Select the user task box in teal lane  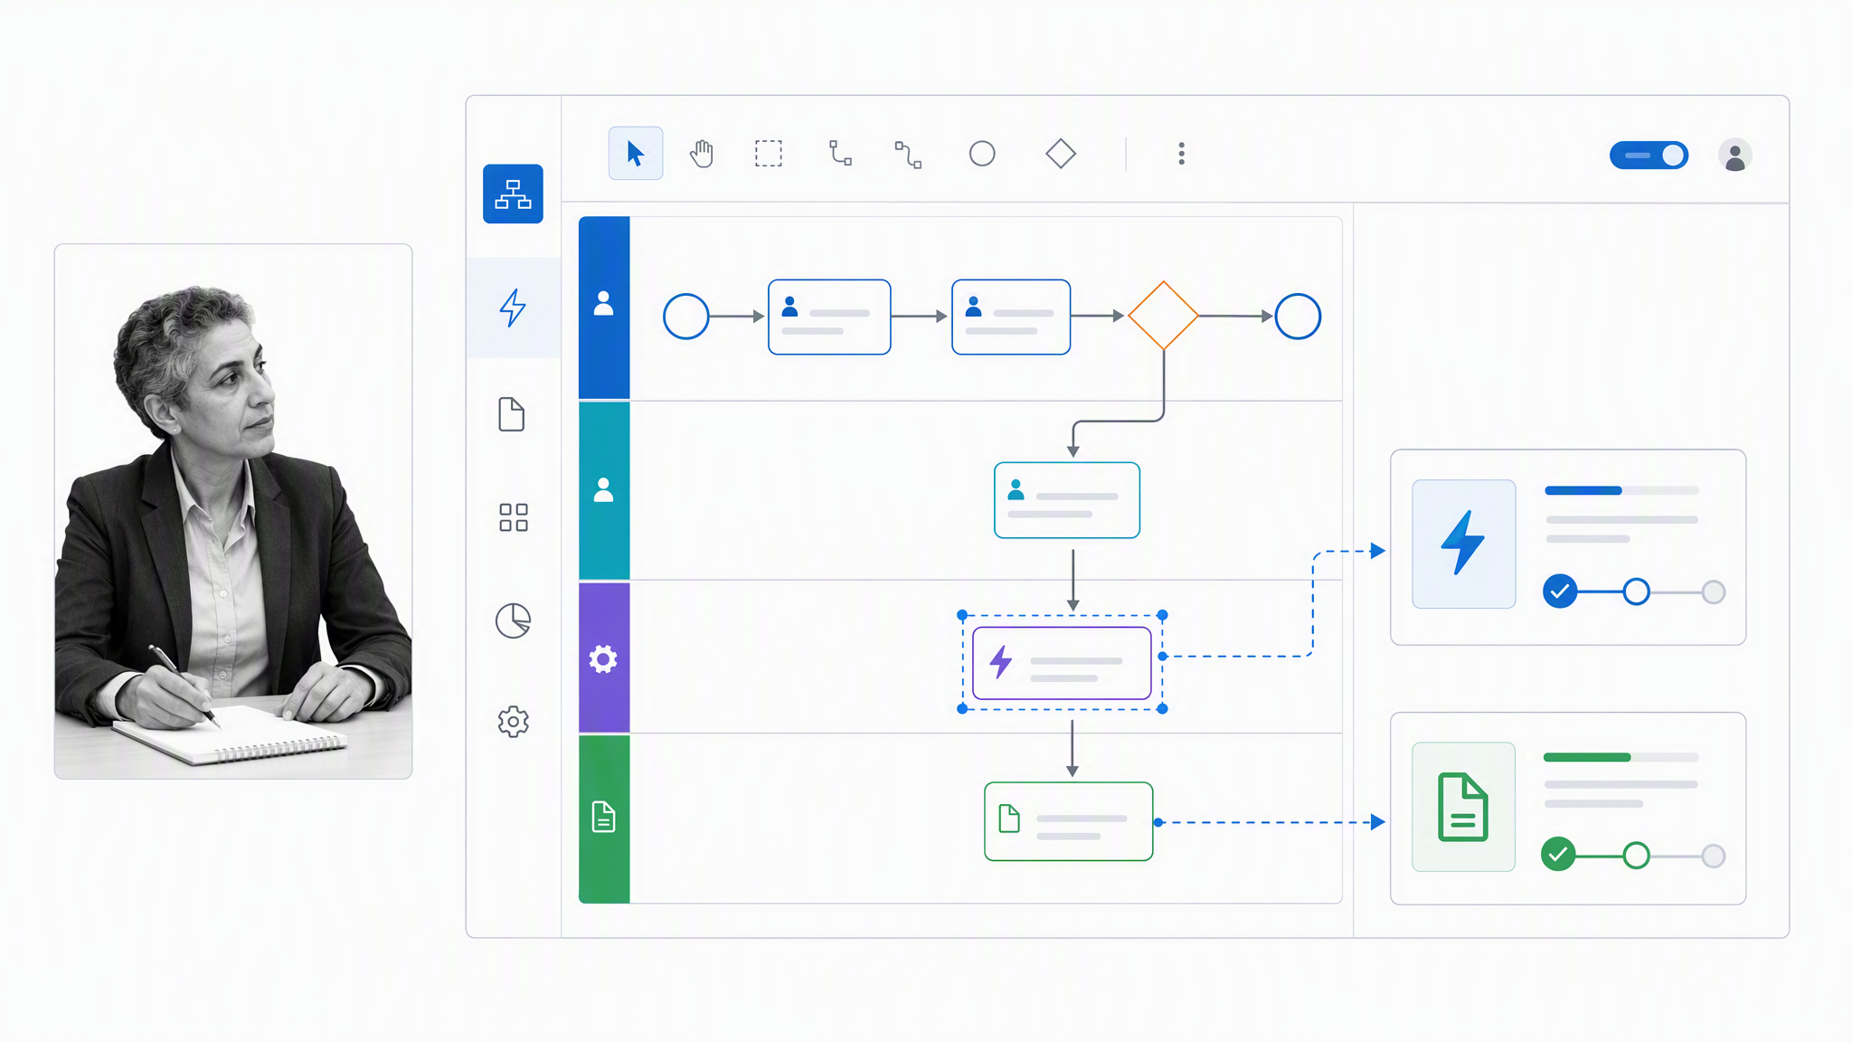(x=1067, y=500)
